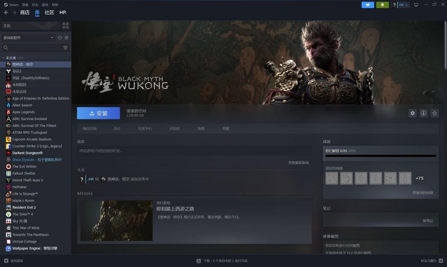This screenshot has width=447, height=267.
Task: Open the green notifications bell
Action: (x=382, y=5)
